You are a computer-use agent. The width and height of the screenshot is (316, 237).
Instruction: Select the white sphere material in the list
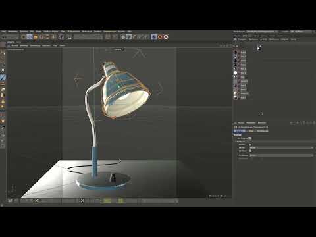(x=236, y=73)
